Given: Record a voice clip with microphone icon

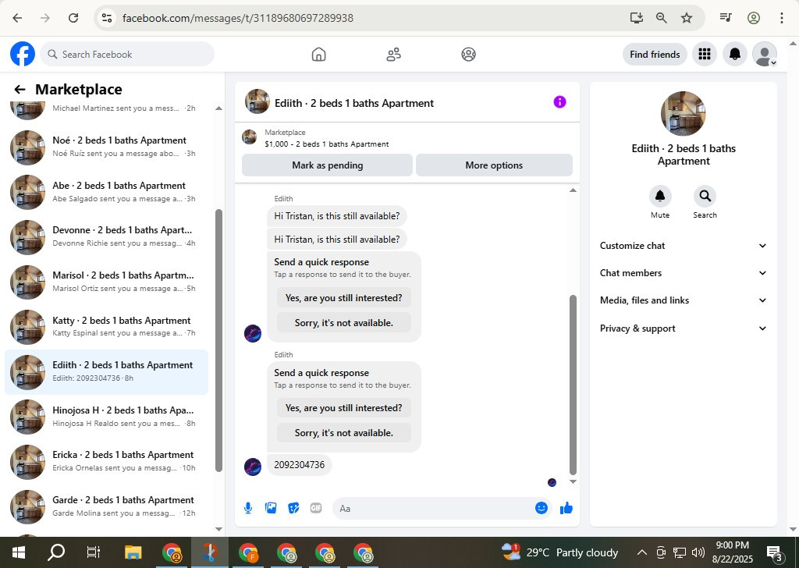Looking at the screenshot, I should pyautogui.click(x=248, y=508).
